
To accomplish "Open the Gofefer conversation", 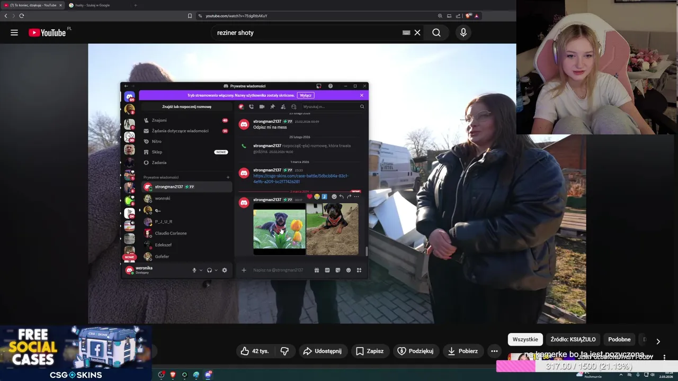I will 186,257.
